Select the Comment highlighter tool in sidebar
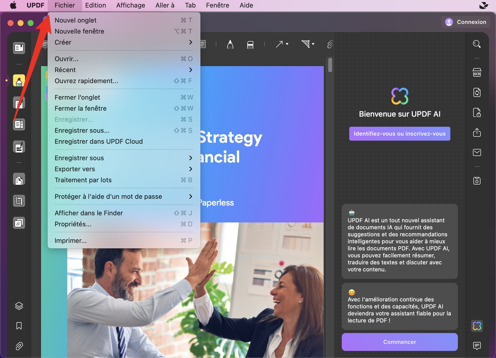Viewport: 496px width, 358px height. click(x=19, y=80)
